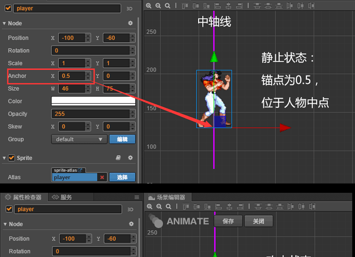Step the Size W value arrows
Image resolution: width=355 pixels, height=257 pixels.
(x=88, y=88)
